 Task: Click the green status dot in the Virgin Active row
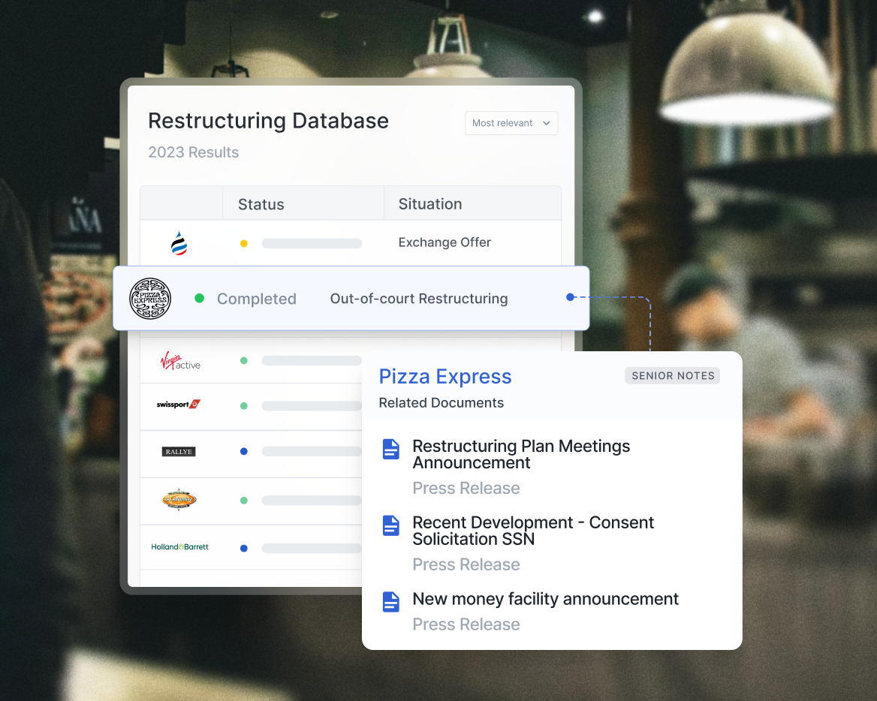click(x=244, y=360)
